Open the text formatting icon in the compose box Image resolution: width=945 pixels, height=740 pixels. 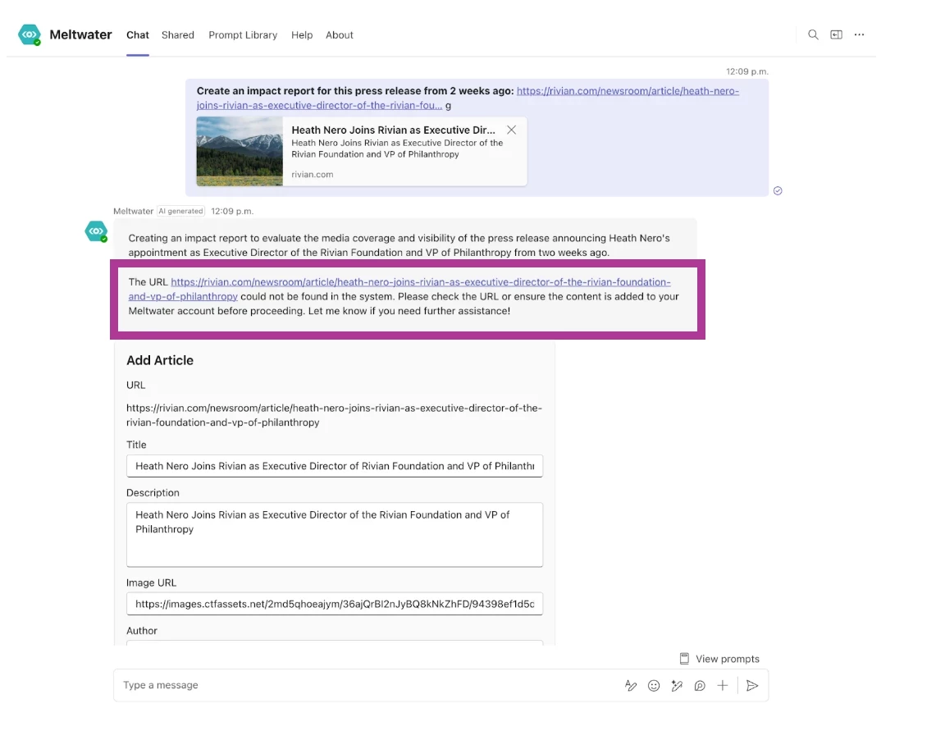(630, 686)
